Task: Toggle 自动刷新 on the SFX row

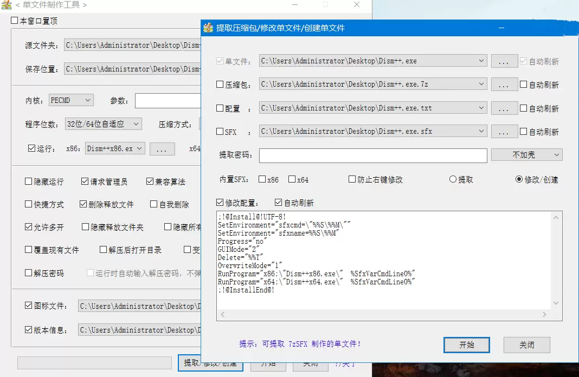Action: (x=523, y=131)
